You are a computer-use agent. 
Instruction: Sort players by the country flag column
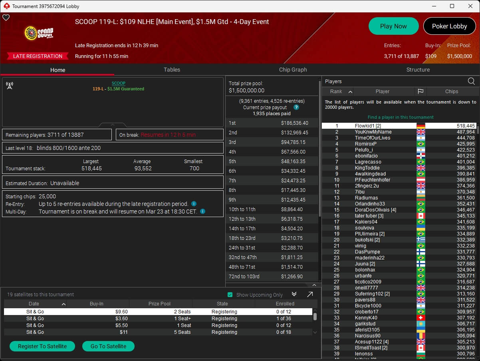pyautogui.click(x=420, y=92)
